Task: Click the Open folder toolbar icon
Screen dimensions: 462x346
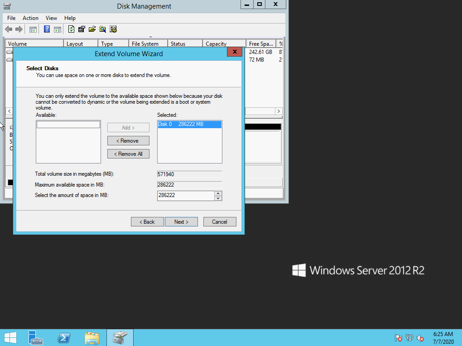Action: [x=92, y=29]
